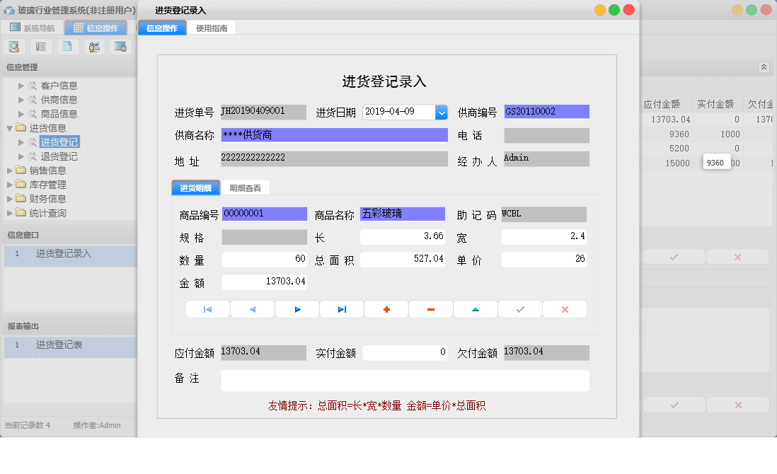Screen dimensions: 777x474
Task: Open the operator settings toolbar icon
Action: pos(93,46)
